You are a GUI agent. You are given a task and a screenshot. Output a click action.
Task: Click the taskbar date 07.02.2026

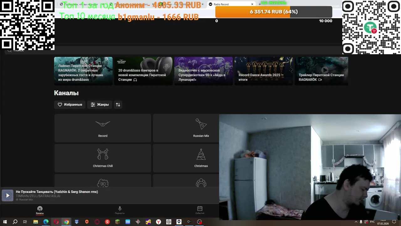383,223
